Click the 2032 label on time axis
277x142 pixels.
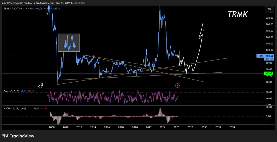click(218, 127)
